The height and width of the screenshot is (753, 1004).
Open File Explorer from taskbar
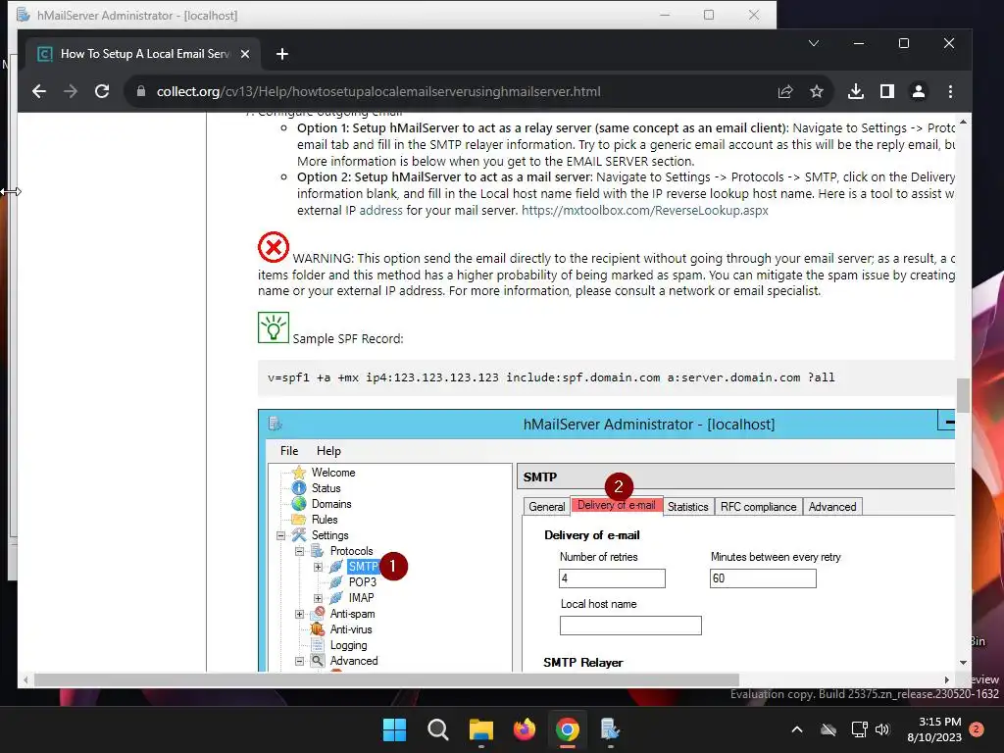pos(480,729)
